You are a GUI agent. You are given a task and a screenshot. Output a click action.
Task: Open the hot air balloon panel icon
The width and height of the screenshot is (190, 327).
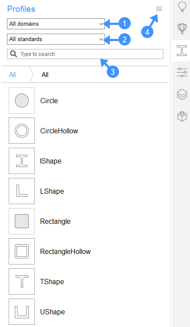click(x=182, y=28)
